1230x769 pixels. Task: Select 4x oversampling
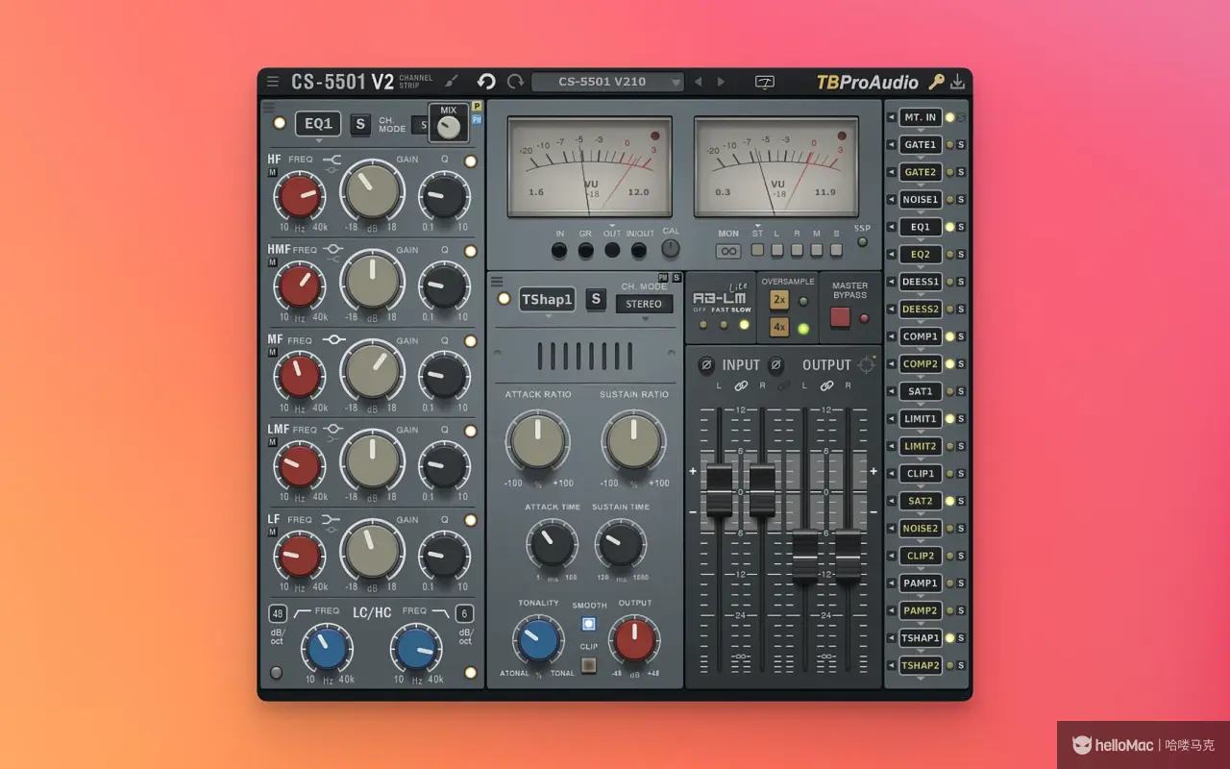[x=779, y=328]
